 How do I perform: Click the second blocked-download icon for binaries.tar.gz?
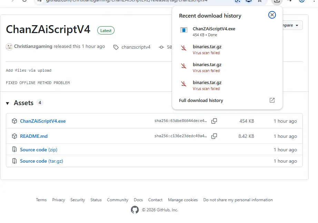(x=184, y=66)
